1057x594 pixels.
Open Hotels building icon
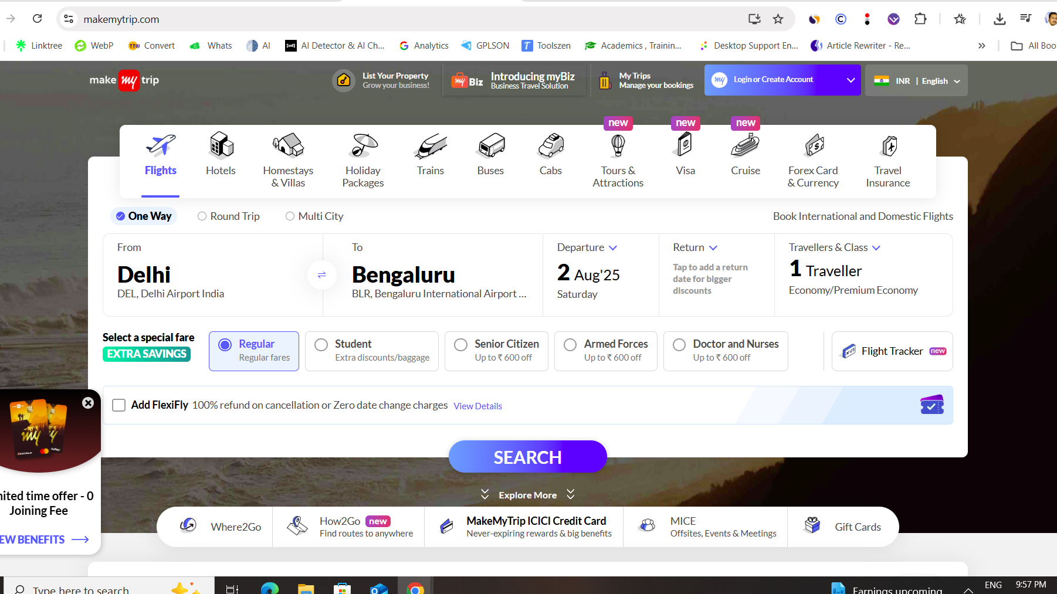(x=221, y=145)
